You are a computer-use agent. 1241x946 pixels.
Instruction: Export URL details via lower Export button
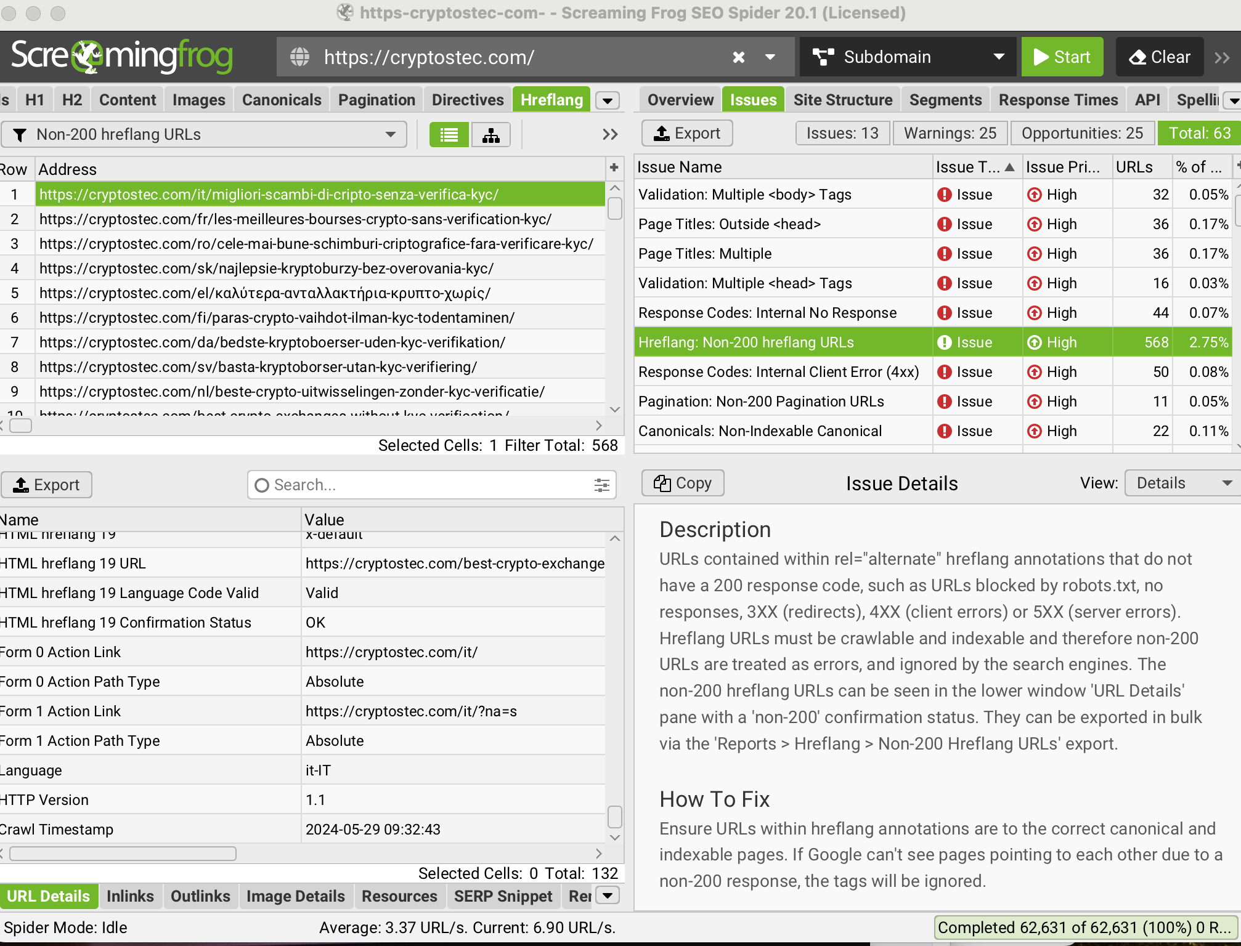(46, 485)
